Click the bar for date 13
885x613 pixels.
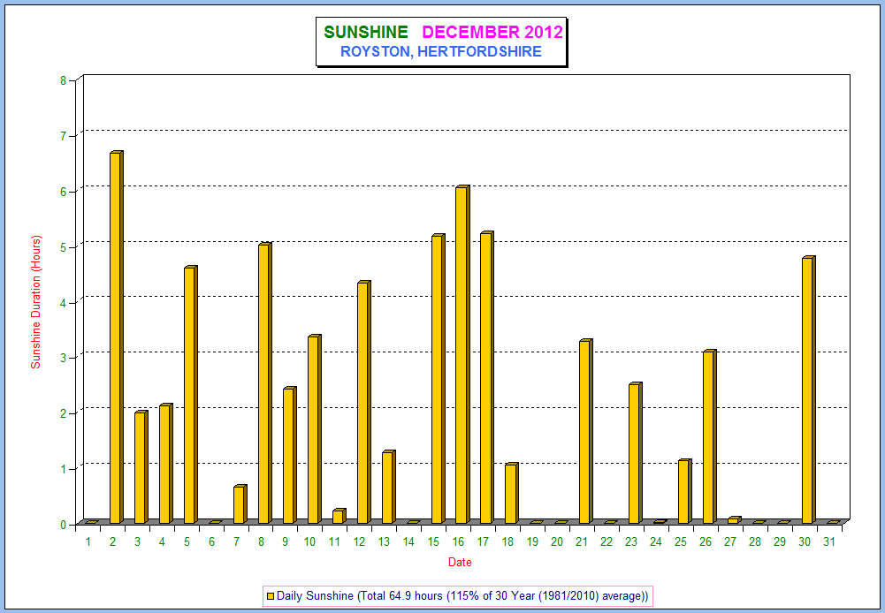388,487
